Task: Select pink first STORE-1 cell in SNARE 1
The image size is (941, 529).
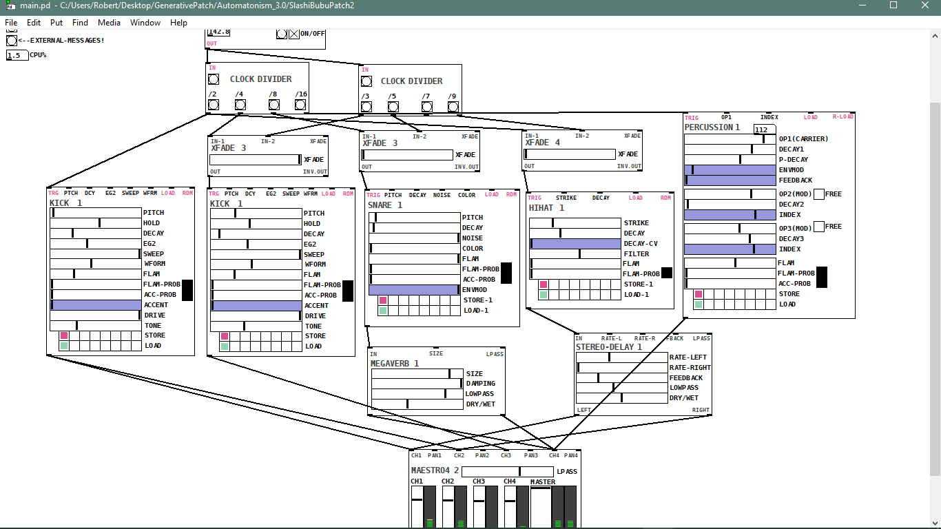Action: [x=383, y=300]
